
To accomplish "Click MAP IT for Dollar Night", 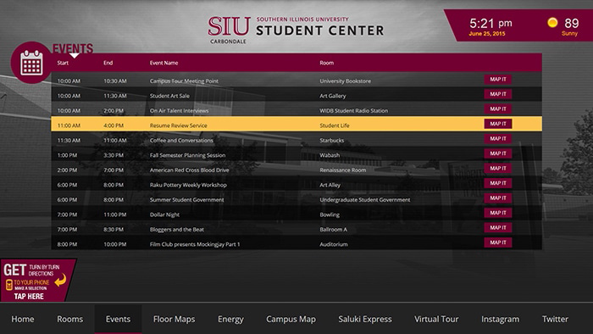I will [498, 213].
